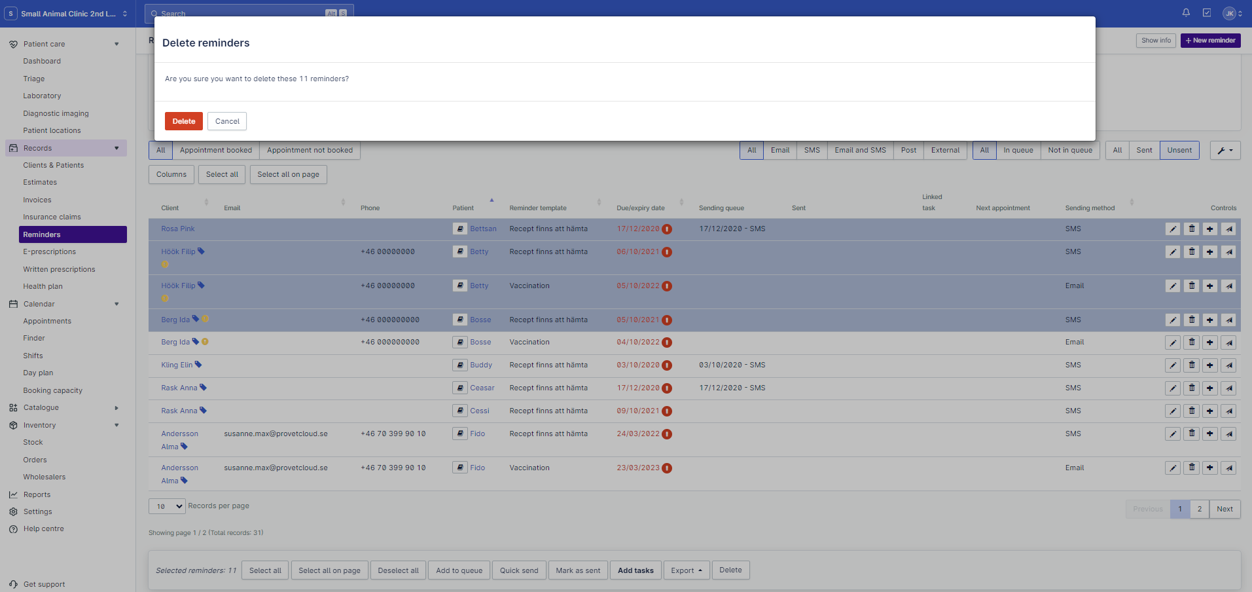Click send icon for Berg Ida Vaccination reminder
The image size is (1252, 592).
click(x=1228, y=342)
